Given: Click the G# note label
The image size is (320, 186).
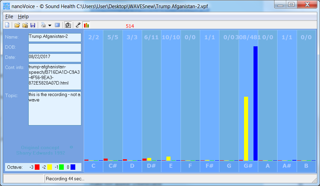Looking at the screenshot, I should [248, 166].
